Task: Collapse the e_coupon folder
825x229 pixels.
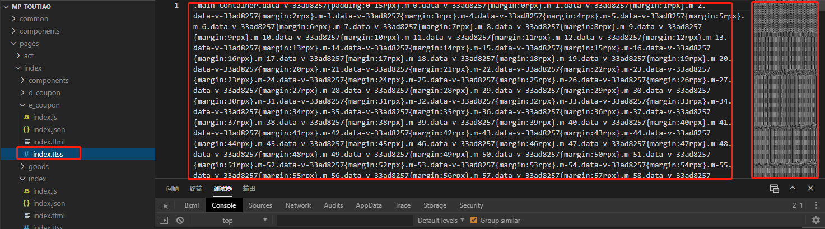Action: (x=44, y=105)
